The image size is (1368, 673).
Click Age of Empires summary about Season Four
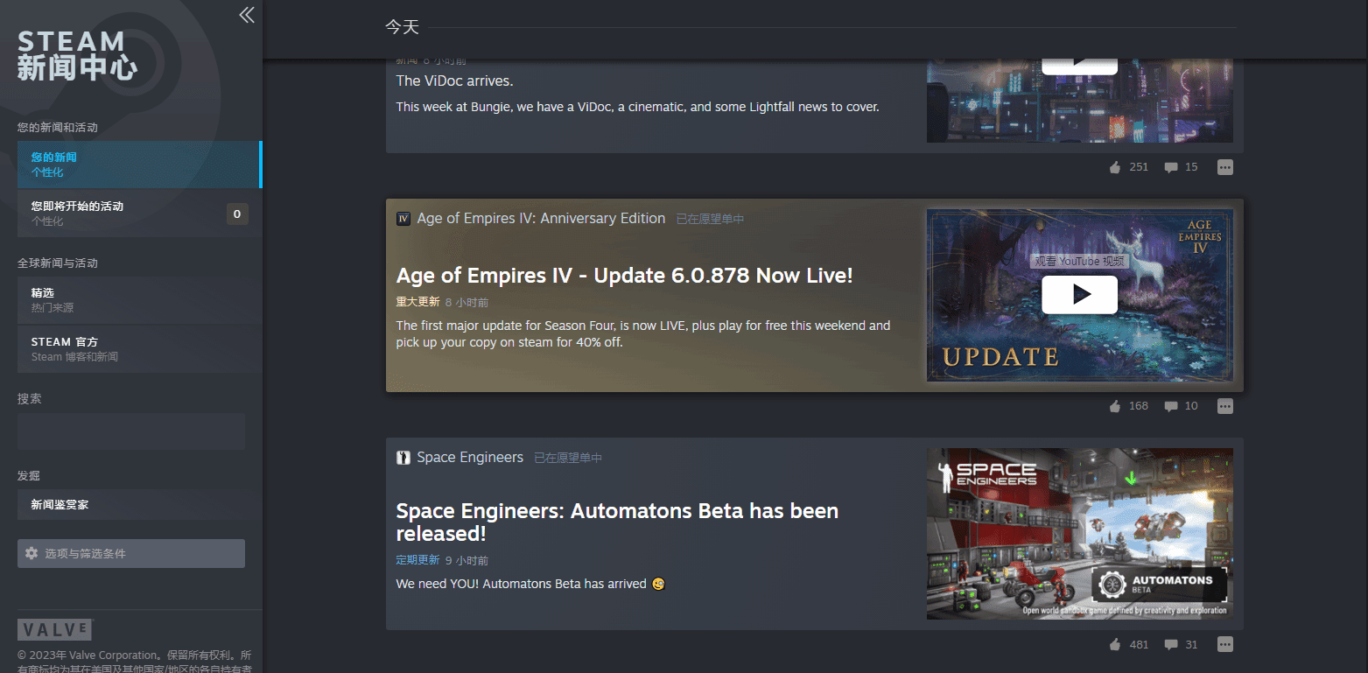(x=643, y=334)
